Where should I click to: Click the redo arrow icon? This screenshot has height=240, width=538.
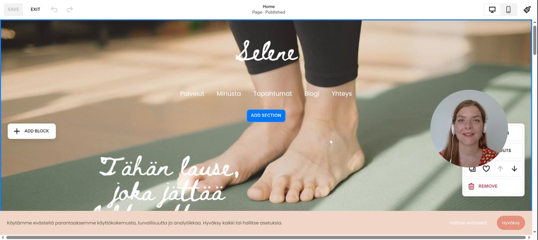69,9
